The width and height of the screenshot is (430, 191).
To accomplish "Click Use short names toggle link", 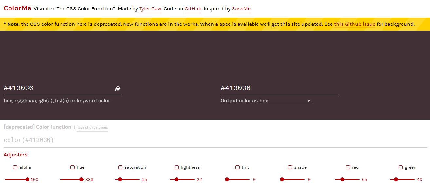I will click(x=93, y=127).
